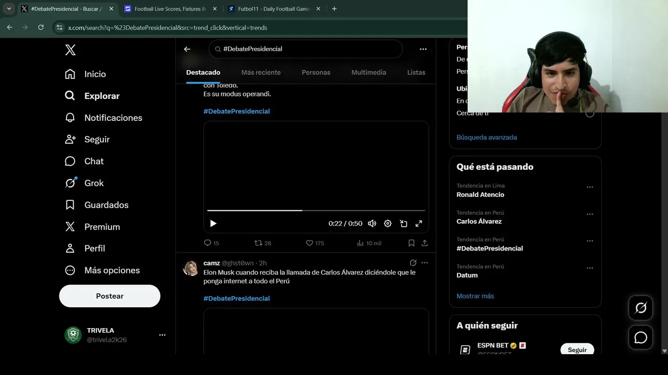The width and height of the screenshot is (668, 375).
Task: Open more options on camz's tweet
Action: coord(425,263)
